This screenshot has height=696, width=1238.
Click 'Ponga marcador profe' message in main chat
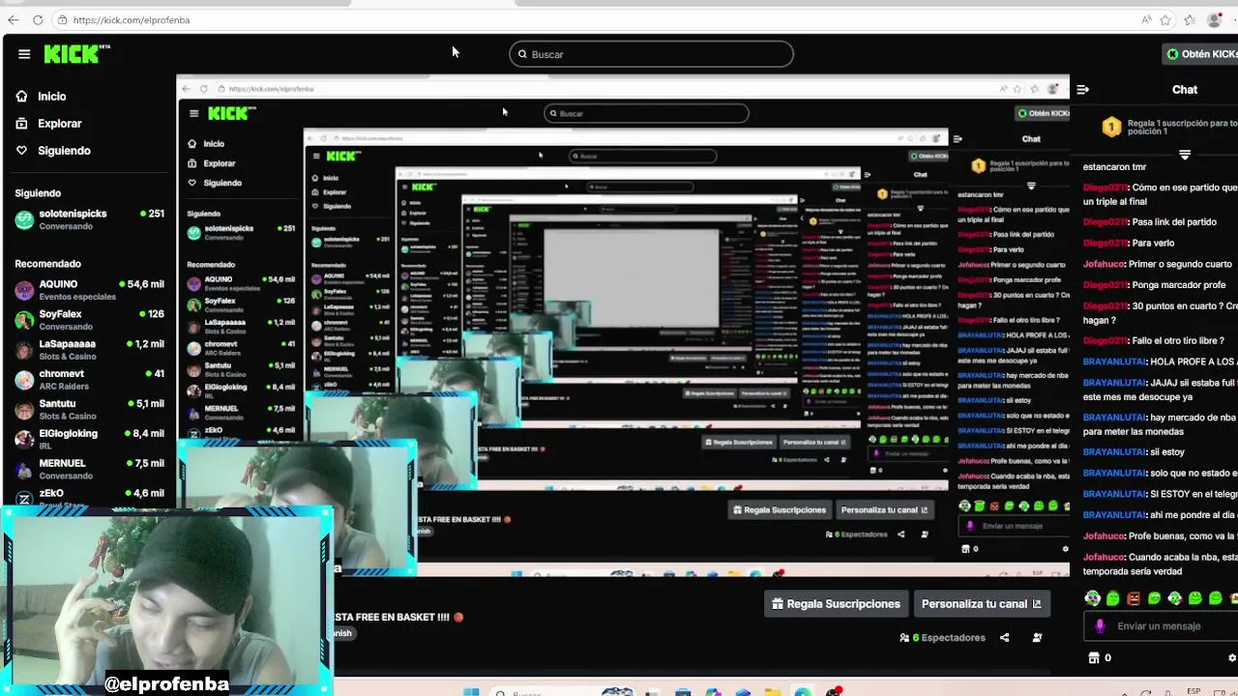1177,285
